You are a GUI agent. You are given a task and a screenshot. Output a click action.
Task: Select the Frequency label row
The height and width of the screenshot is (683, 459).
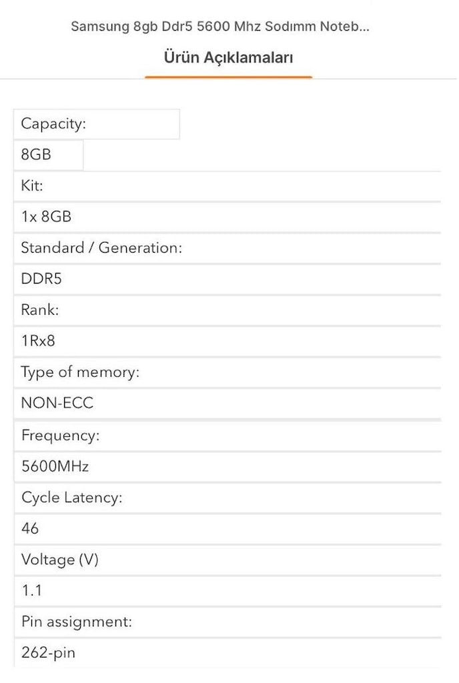tap(227, 436)
